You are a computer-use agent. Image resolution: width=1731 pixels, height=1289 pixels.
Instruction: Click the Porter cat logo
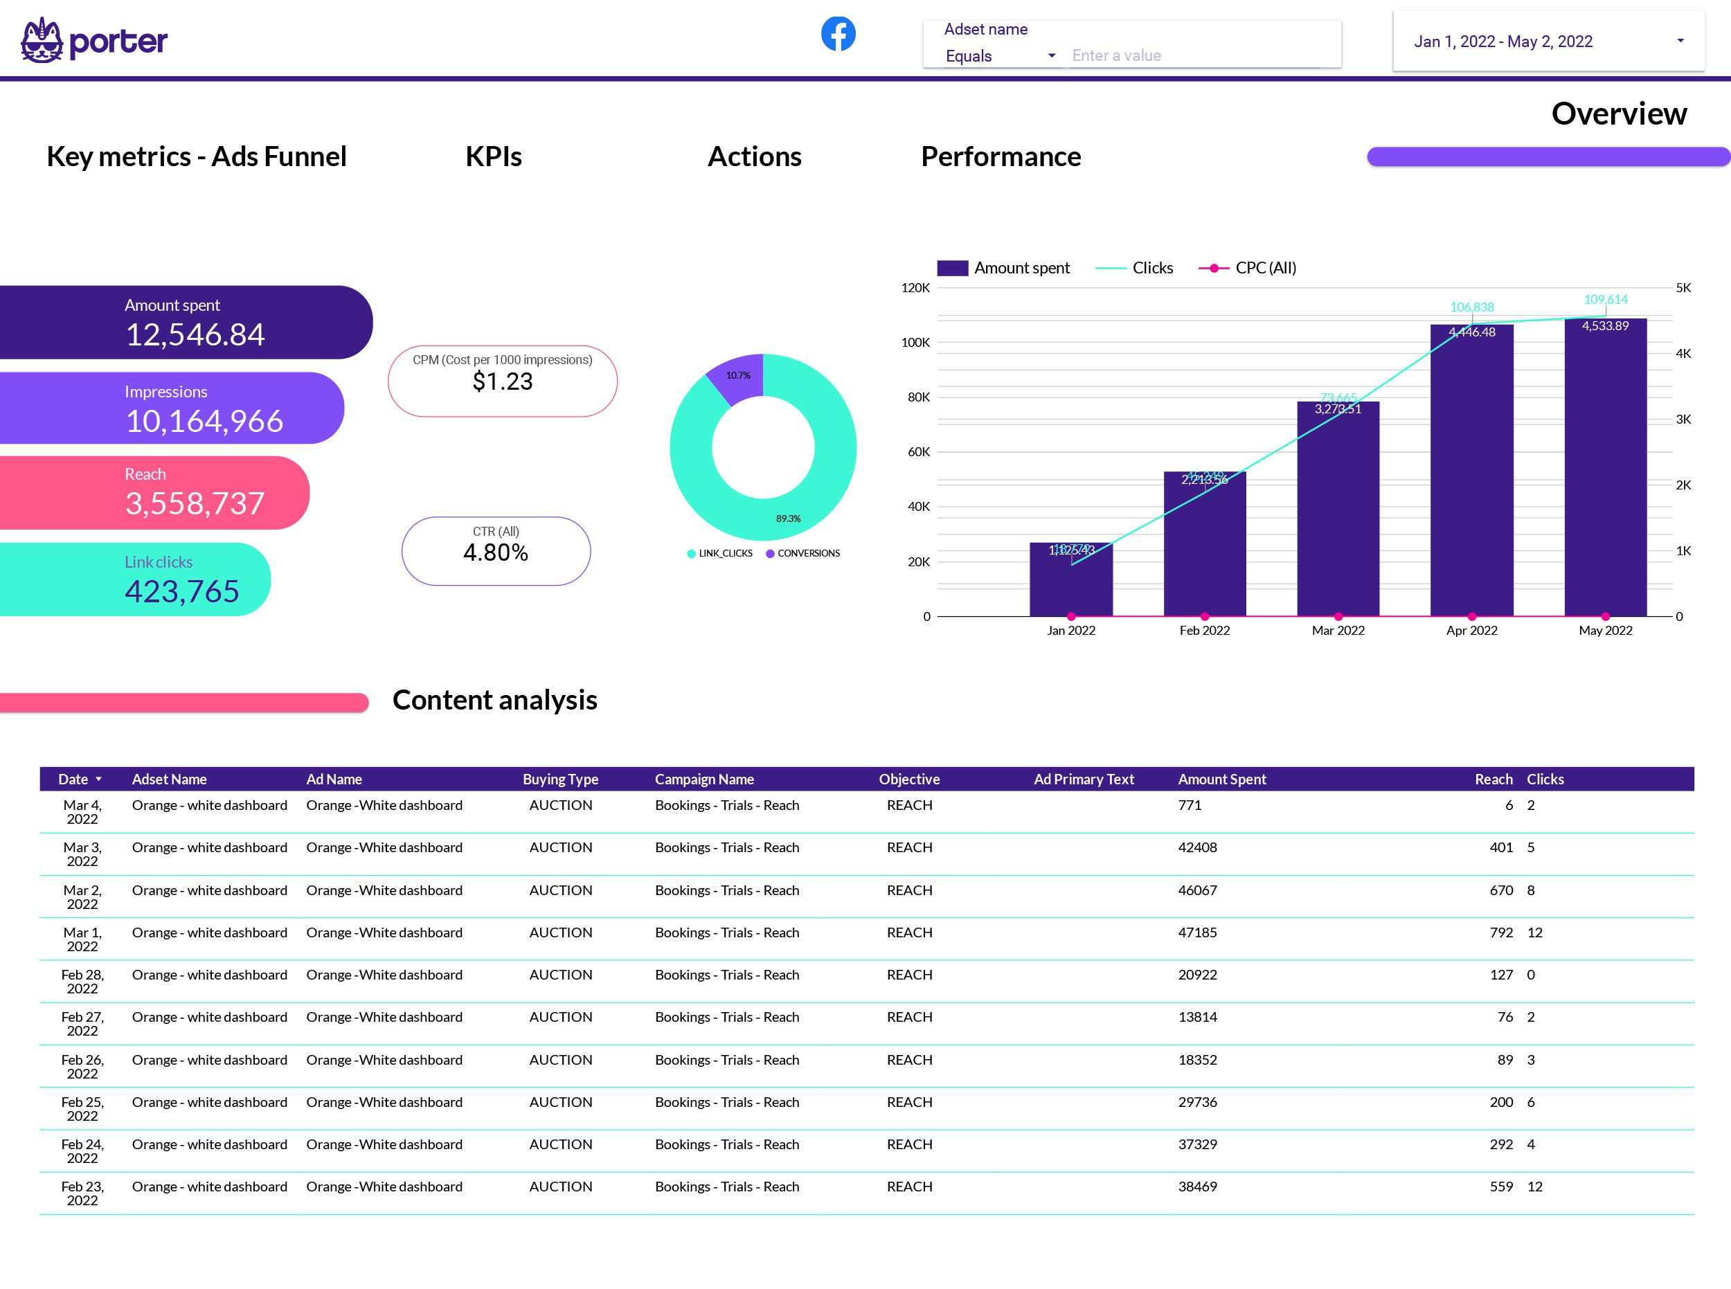(42, 41)
